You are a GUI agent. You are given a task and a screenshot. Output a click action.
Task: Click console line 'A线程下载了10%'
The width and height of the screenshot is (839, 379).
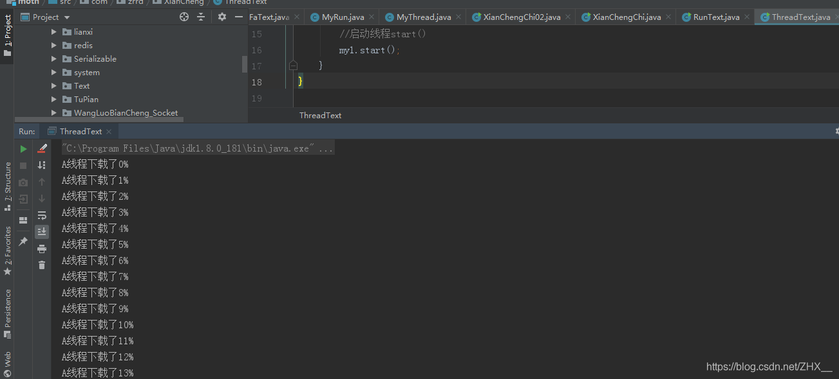coord(97,325)
